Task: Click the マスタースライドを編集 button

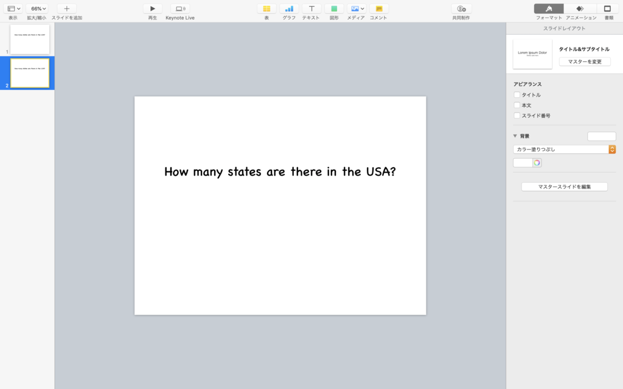Action: pyautogui.click(x=564, y=187)
